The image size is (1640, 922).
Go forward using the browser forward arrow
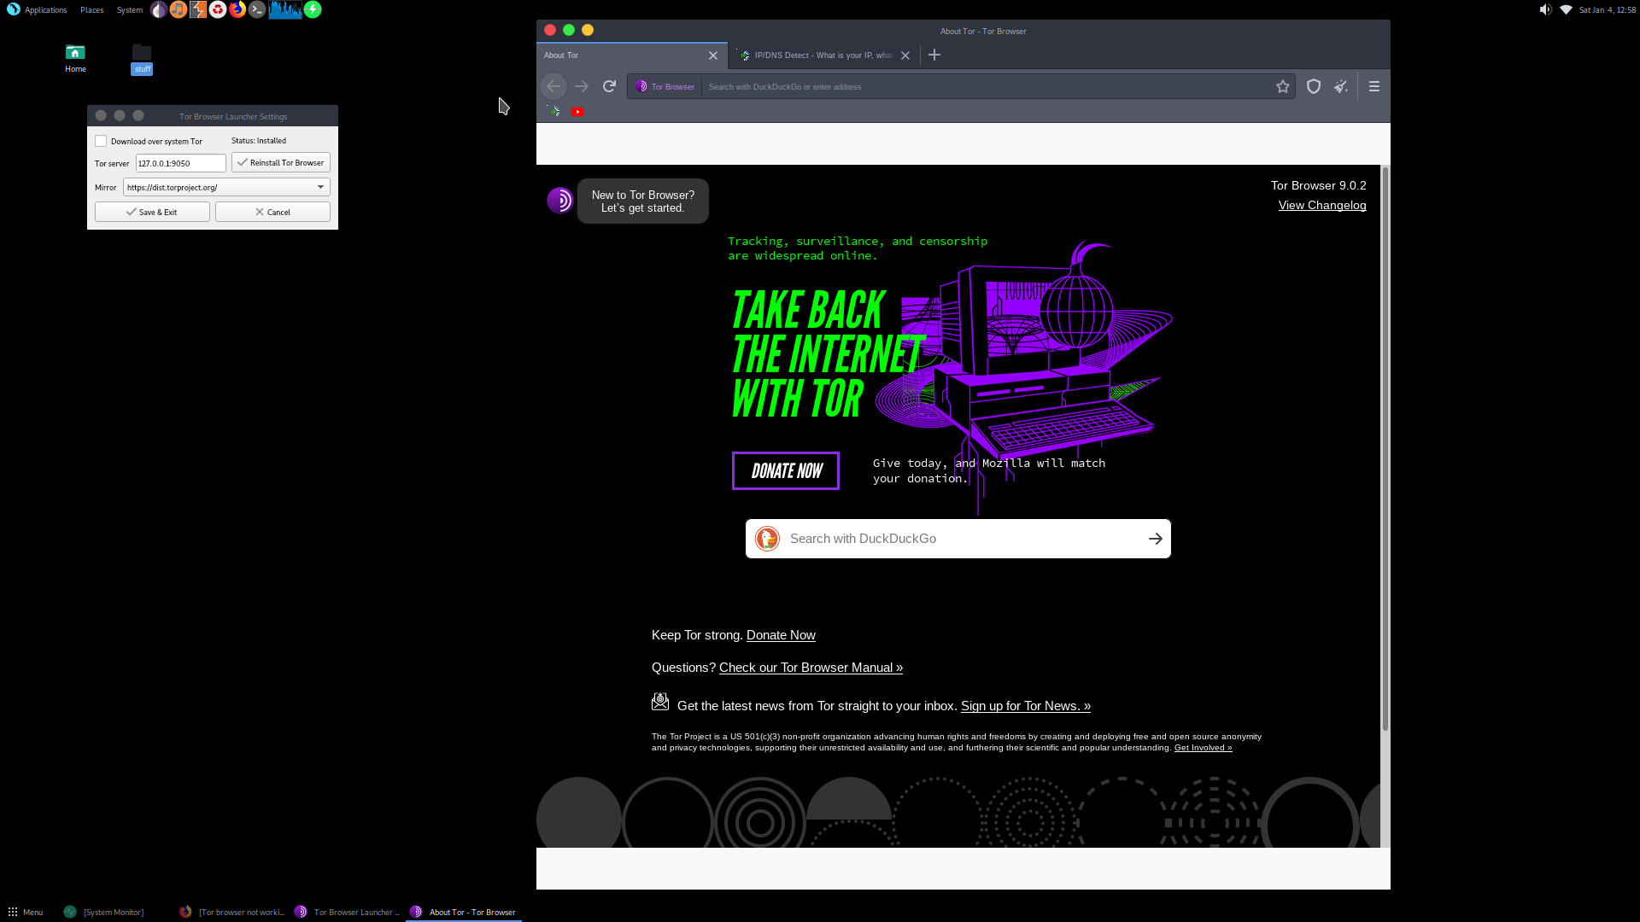tap(582, 86)
